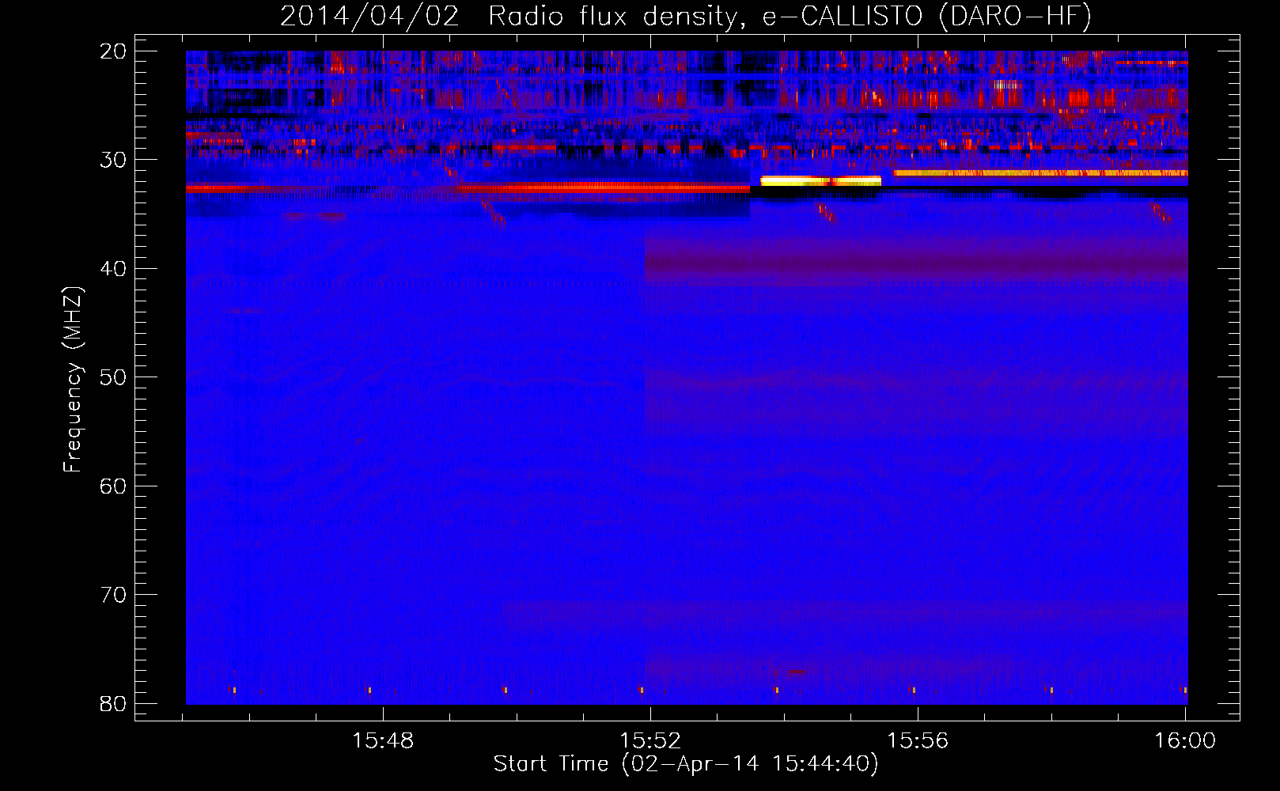Click the "20" frequency tick label
1280x791 pixels.
[113, 51]
